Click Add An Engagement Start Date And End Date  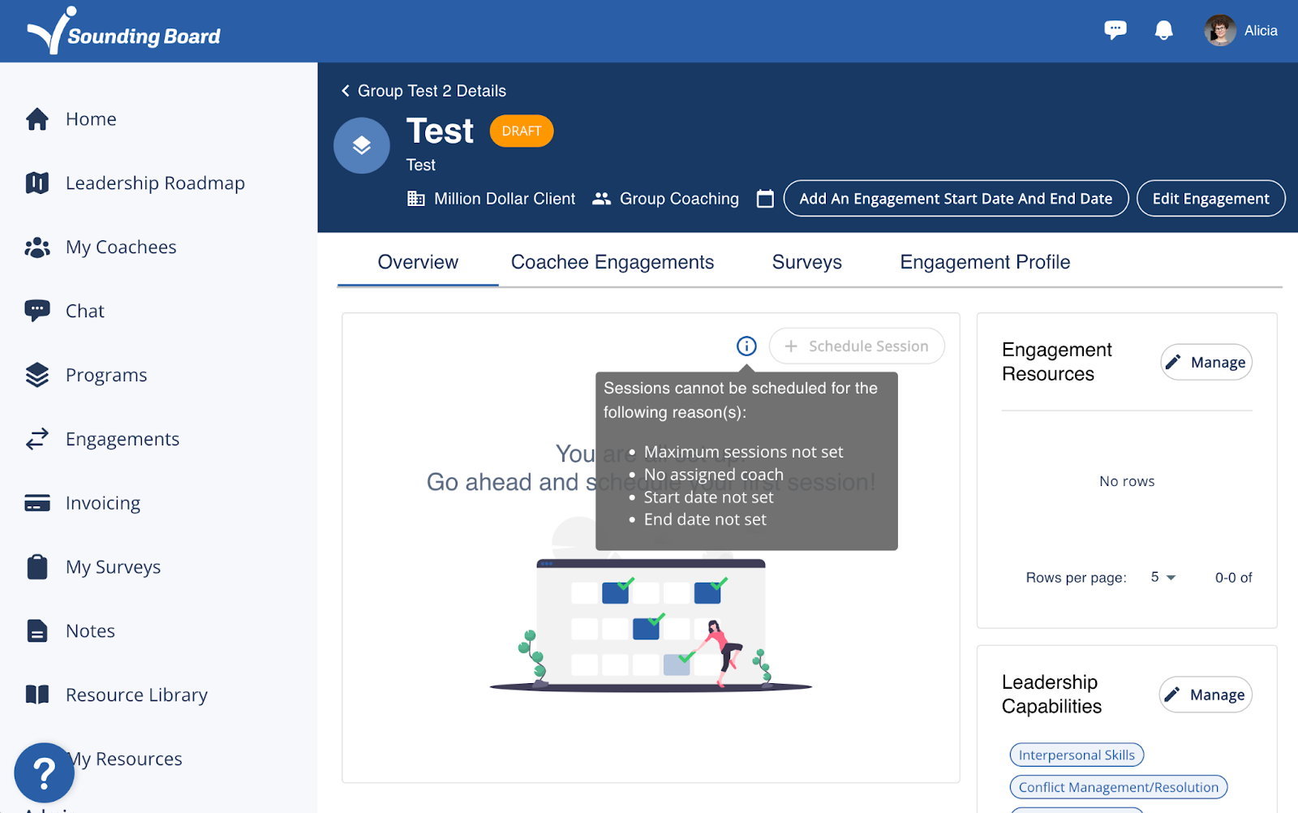(956, 199)
